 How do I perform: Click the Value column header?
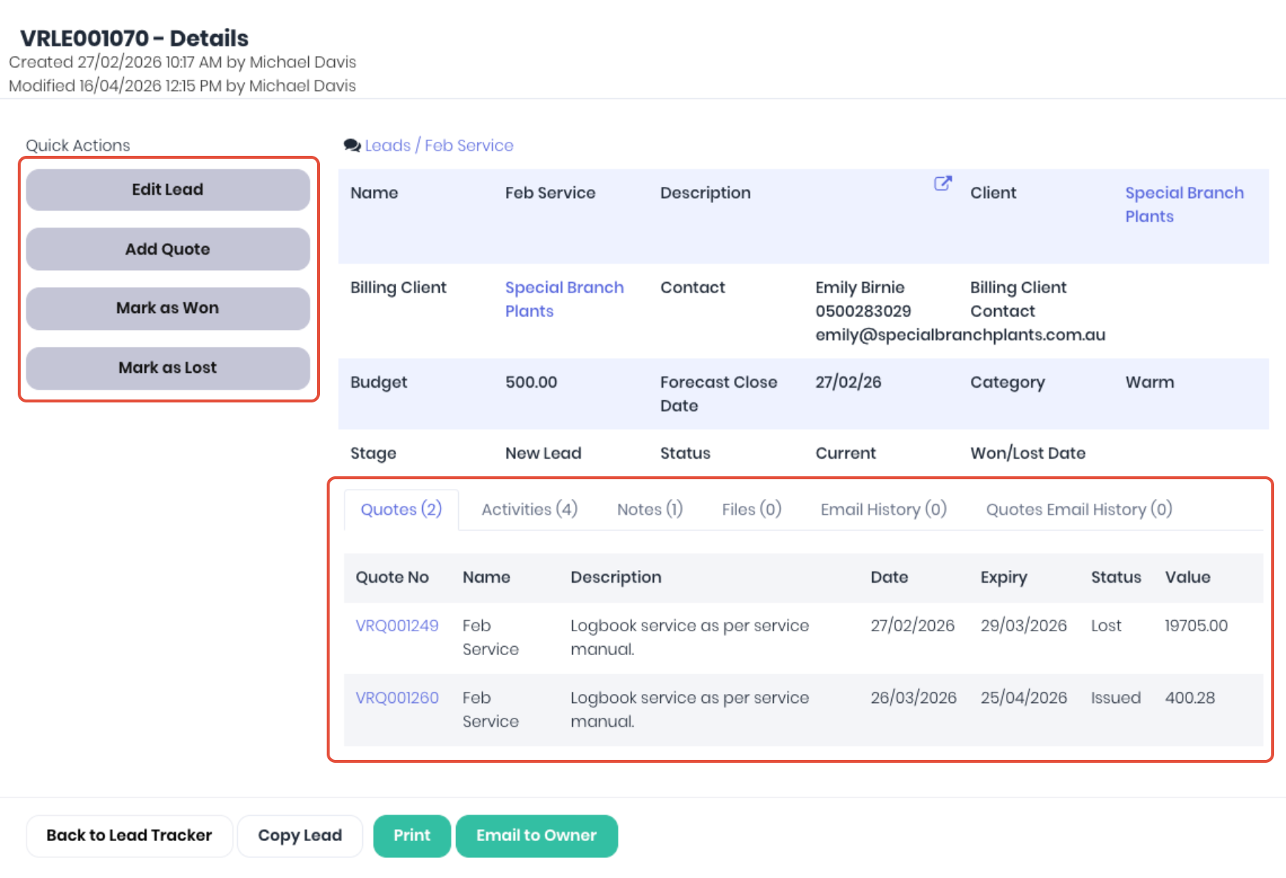coord(1188,577)
